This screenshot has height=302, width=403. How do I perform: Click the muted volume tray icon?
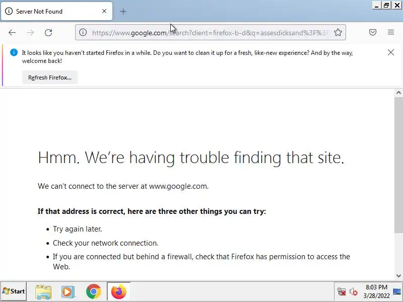tap(354, 292)
